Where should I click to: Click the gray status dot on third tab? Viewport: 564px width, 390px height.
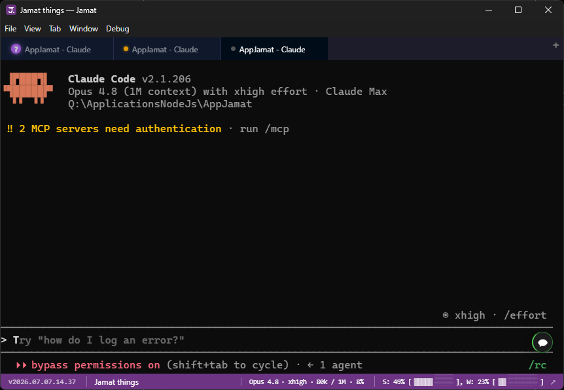233,49
